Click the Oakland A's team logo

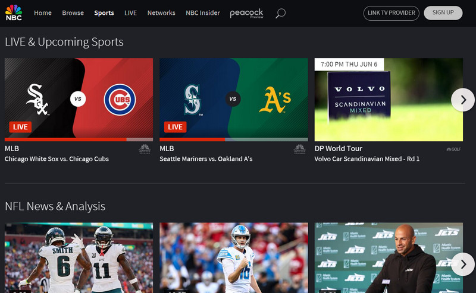pyautogui.click(x=275, y=100)
